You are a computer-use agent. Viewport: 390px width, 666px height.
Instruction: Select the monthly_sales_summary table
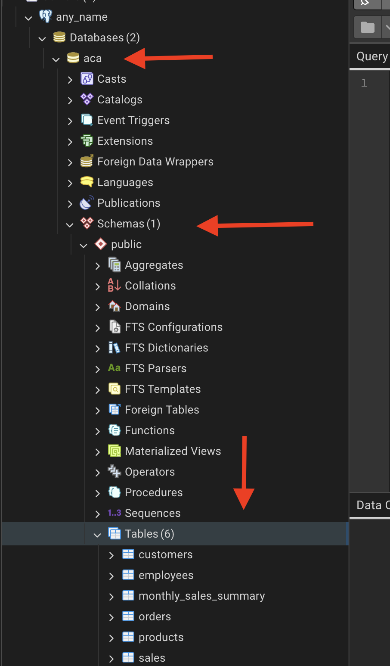[x=201, y=596]
